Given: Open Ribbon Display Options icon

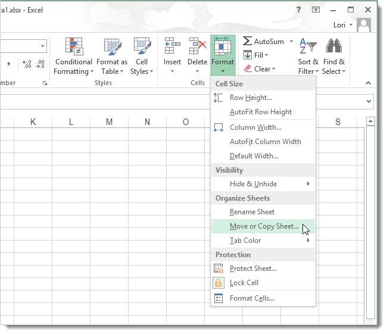Looking at the screenshot, I should click(316, 10).
